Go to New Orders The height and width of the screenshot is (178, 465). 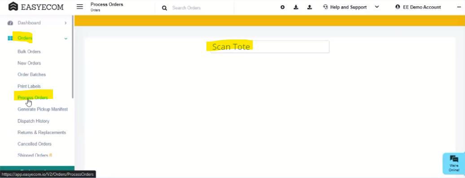point(29,63)
